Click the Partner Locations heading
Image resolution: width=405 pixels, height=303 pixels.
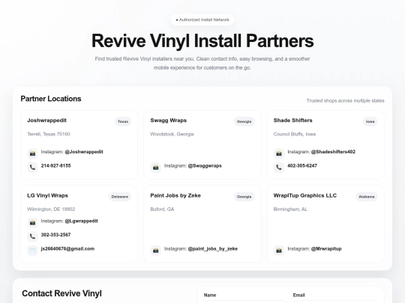coord(51,99)
